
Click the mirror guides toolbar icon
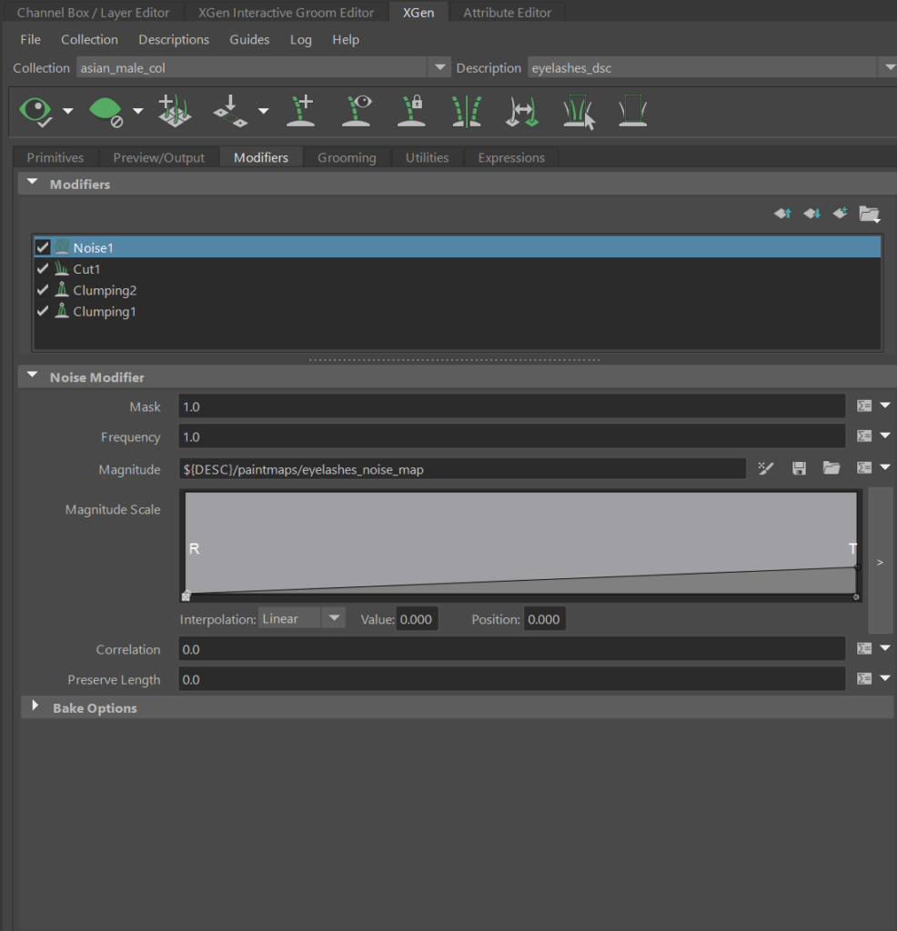pos(467,111)
